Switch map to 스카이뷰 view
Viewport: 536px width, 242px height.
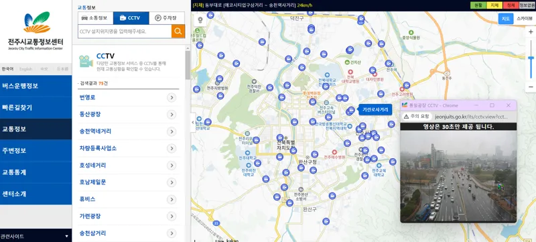[524, 19]
